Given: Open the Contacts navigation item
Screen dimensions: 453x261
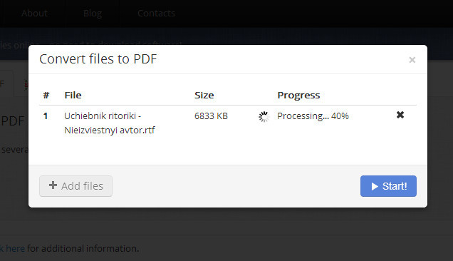Looking at the screenshot, I should coord(156,14).
